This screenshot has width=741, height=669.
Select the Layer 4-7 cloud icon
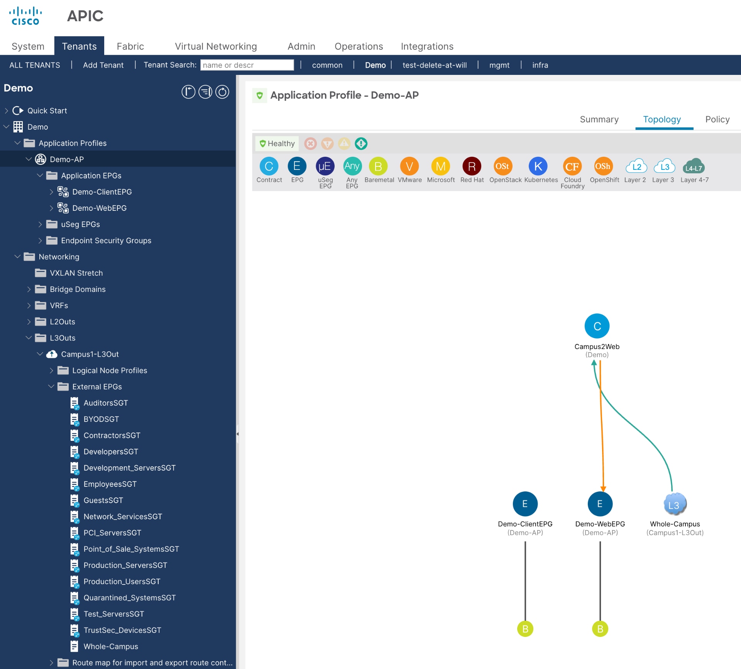[x=694, y=167]
